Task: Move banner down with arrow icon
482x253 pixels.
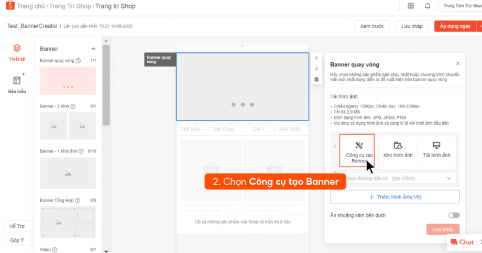Action: click(316, 69)
